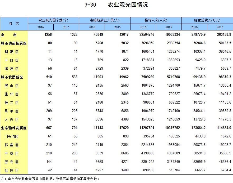
Task: Click the 接待人次(人次) header
Action: pos(156,20)
